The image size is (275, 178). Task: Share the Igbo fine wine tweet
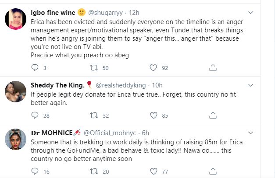[213, 67]
